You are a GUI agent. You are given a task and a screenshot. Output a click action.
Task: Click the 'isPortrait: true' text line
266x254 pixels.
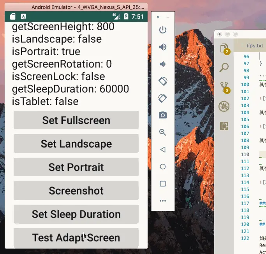[x=46, y=51]
